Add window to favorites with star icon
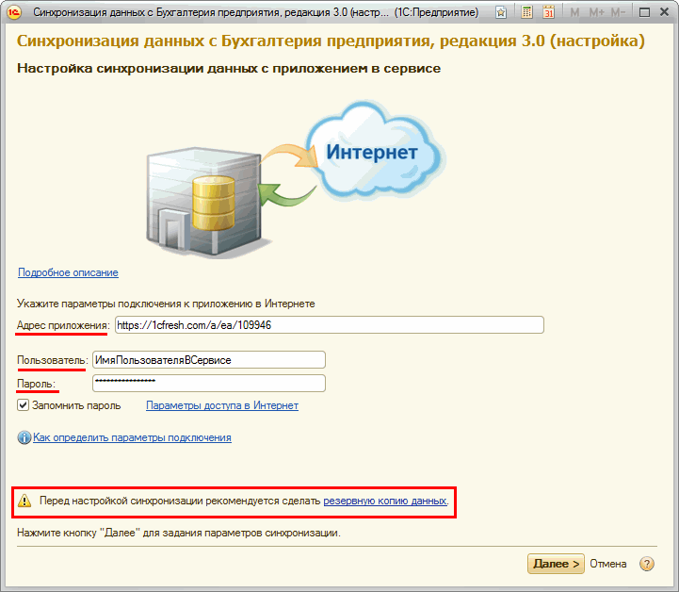This screenshot has height=592, width=679. tap(500, 12)
